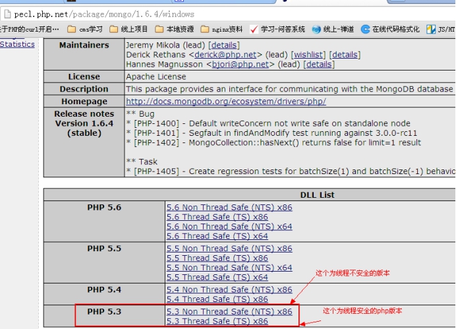Open the docs.mongodb.org homepage link

(226, 102)
